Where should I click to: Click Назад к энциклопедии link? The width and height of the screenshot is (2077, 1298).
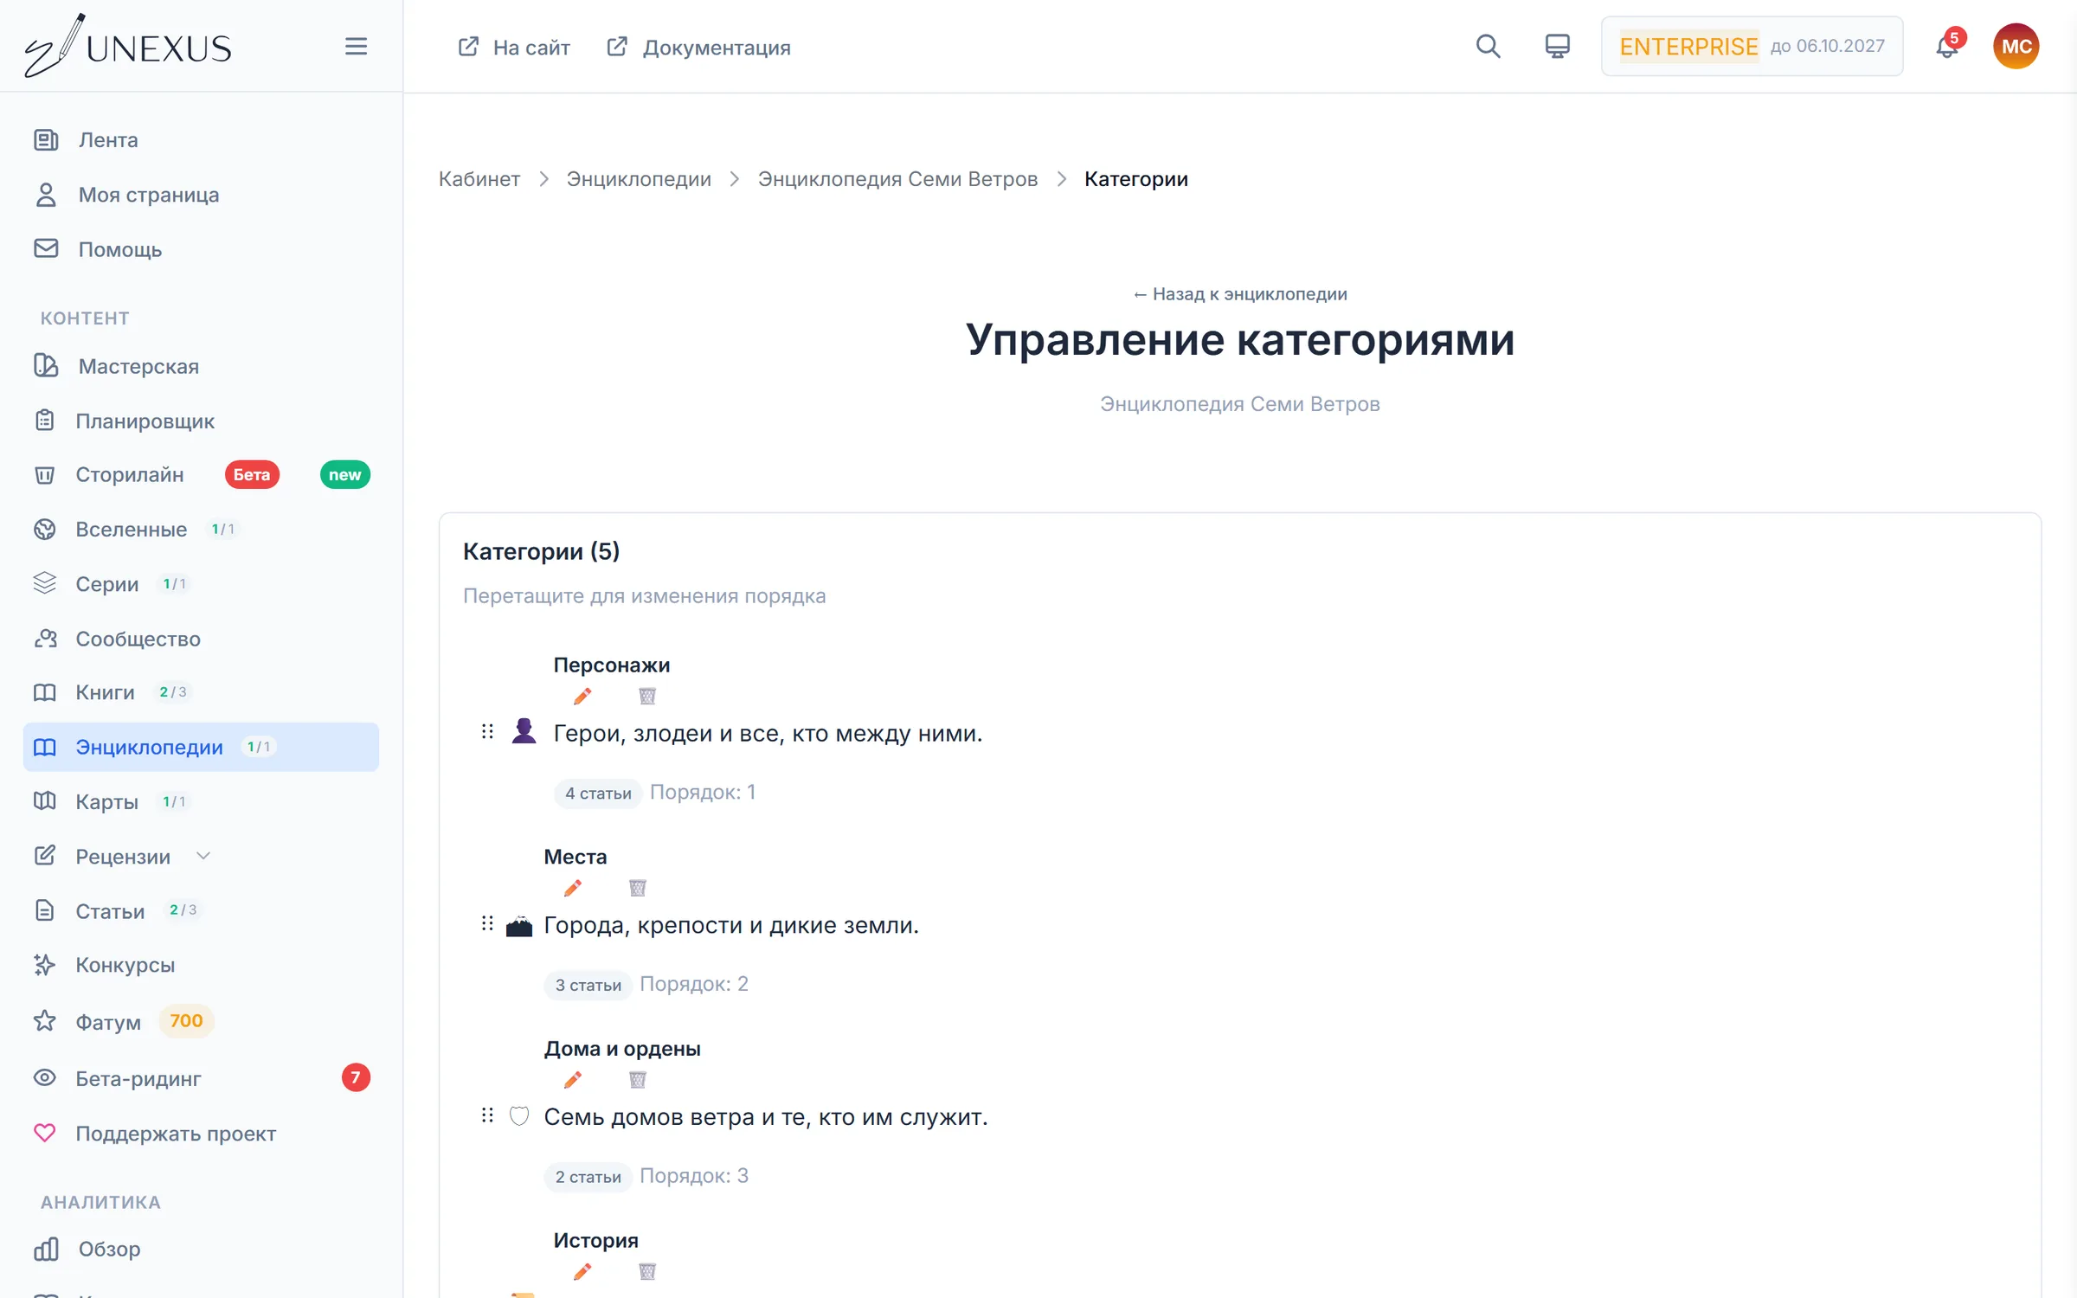(x=1239, y=294)
